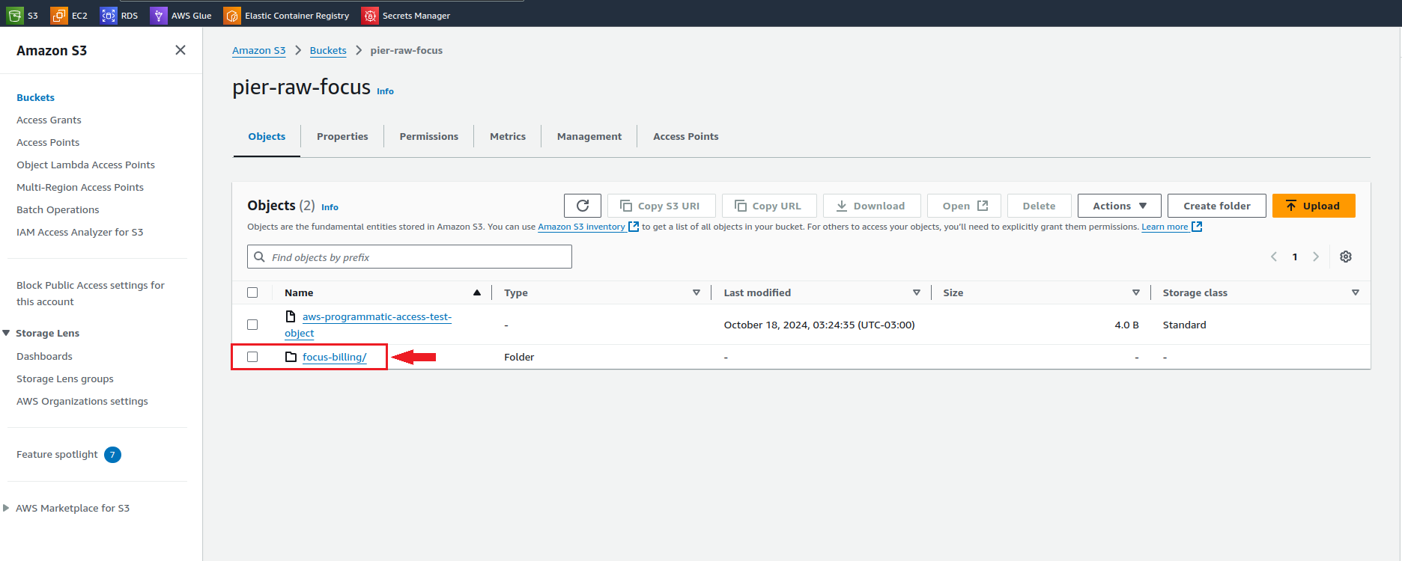Toggle the select-all objects checkbox

pos(252,292)
